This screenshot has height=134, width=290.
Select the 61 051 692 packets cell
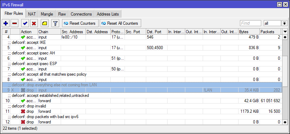(270, 101)
